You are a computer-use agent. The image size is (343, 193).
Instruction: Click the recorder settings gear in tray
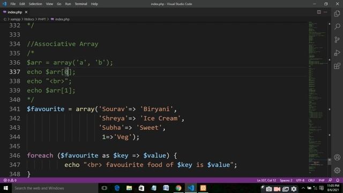click(294, 189)
